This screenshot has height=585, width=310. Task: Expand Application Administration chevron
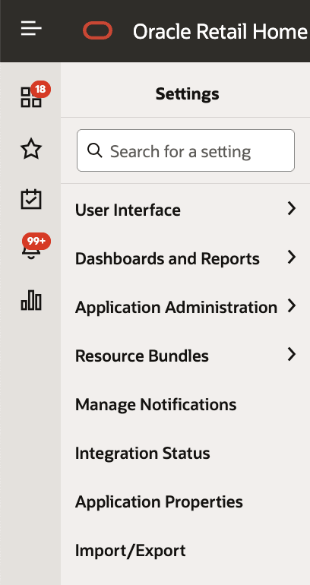pos(292,306)
